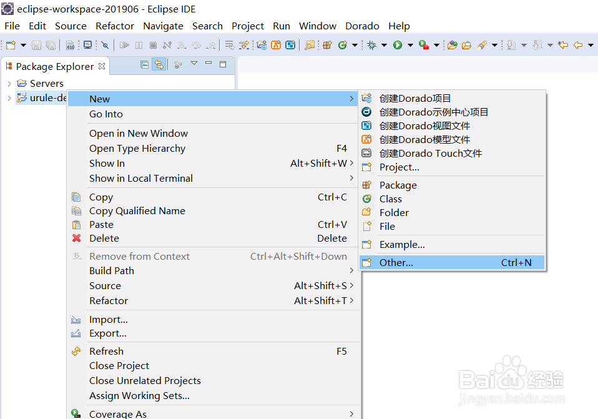598x419 pixels.
Task: Click the Step Return icon
Action: [x=210, y=45]
